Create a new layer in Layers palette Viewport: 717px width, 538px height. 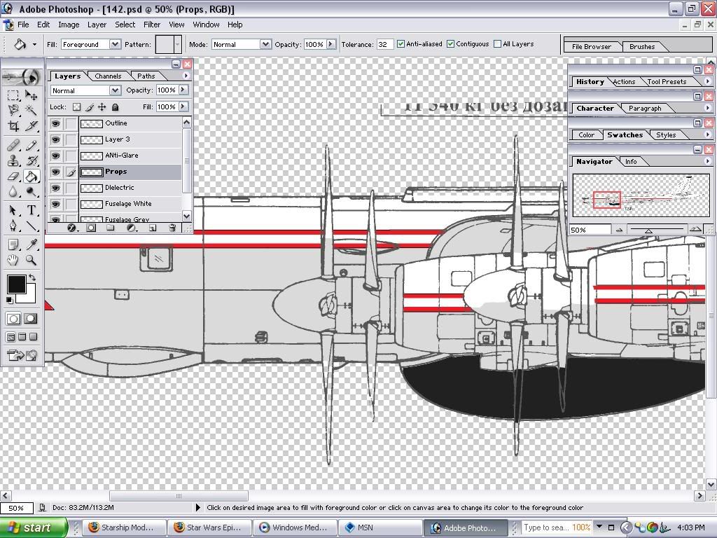tap(152, 228)
